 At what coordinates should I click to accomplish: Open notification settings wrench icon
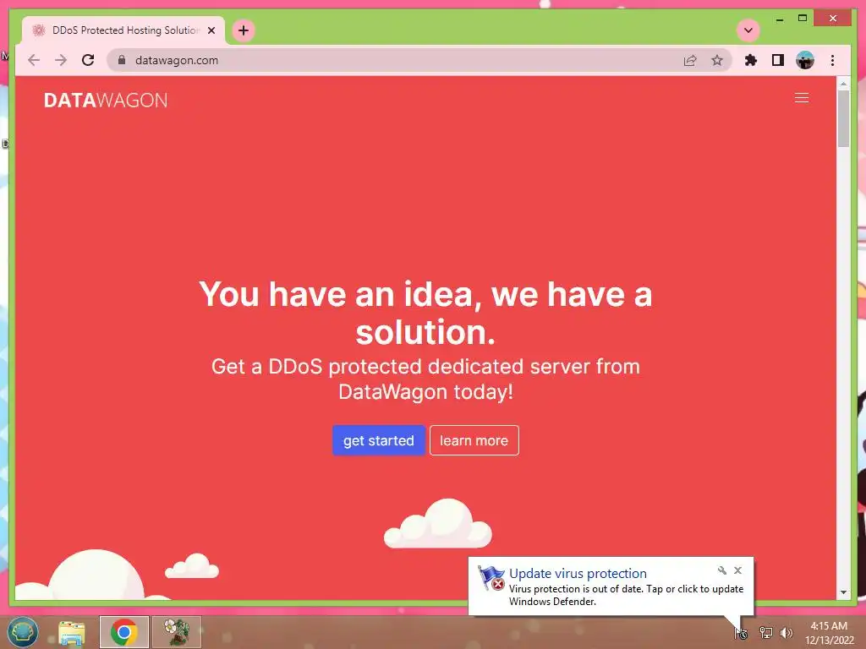click(x=722, y=570)
